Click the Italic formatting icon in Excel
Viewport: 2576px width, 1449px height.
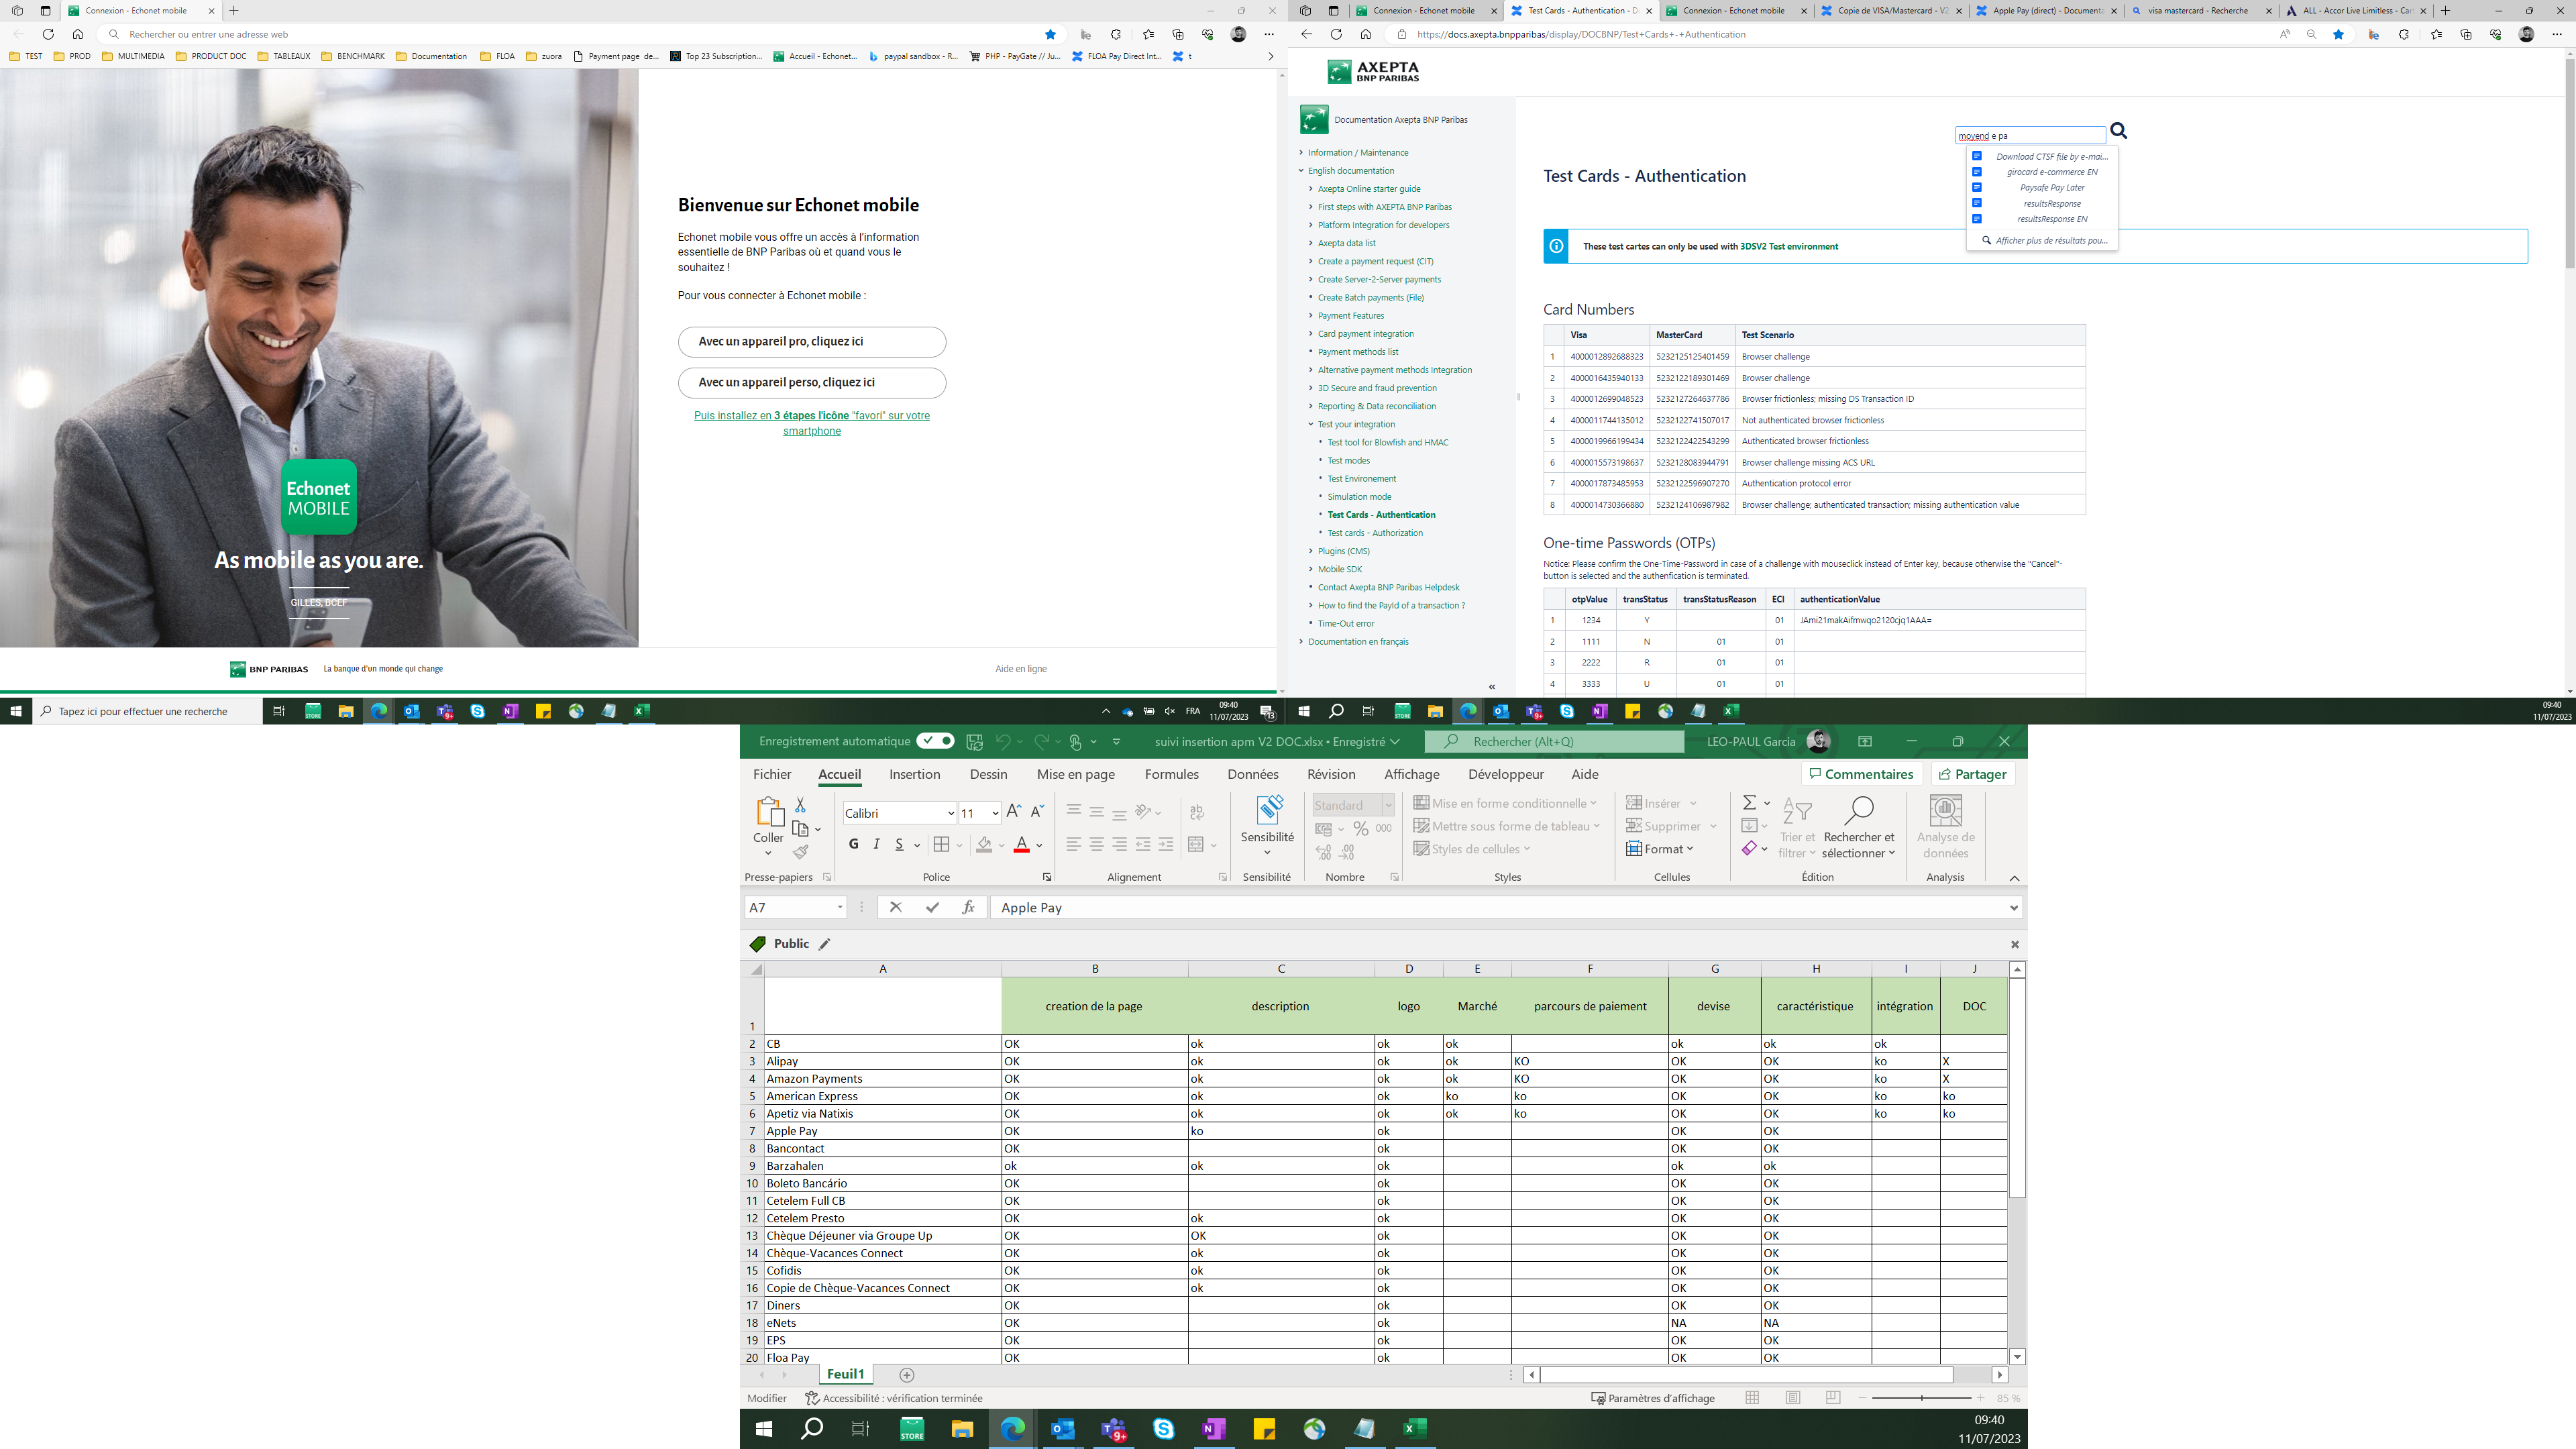tap(876, 844)
